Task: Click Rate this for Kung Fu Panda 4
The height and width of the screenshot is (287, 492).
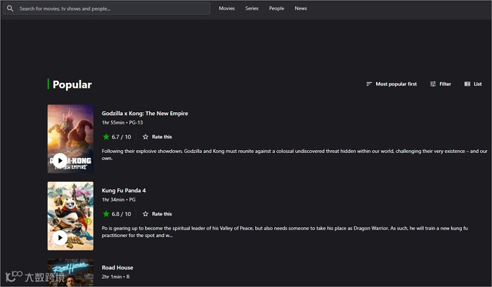Action: tap(162, 214)
